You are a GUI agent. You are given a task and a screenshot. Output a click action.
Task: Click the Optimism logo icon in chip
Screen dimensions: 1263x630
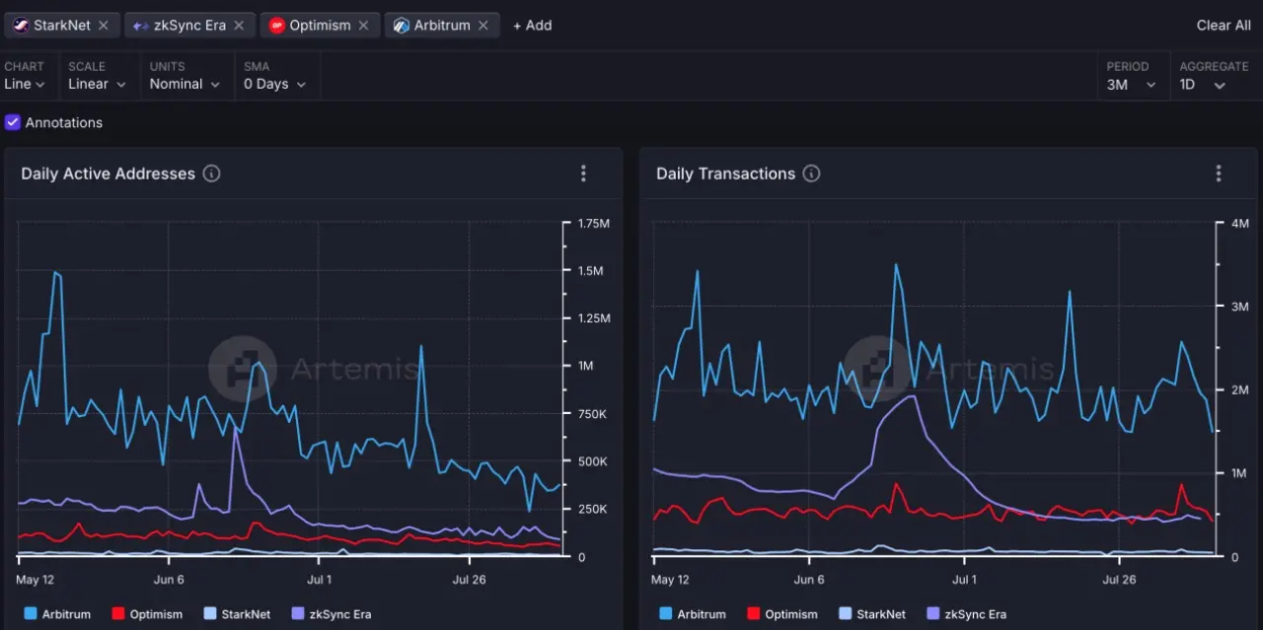pyautogui.click(x=277, y=26)
